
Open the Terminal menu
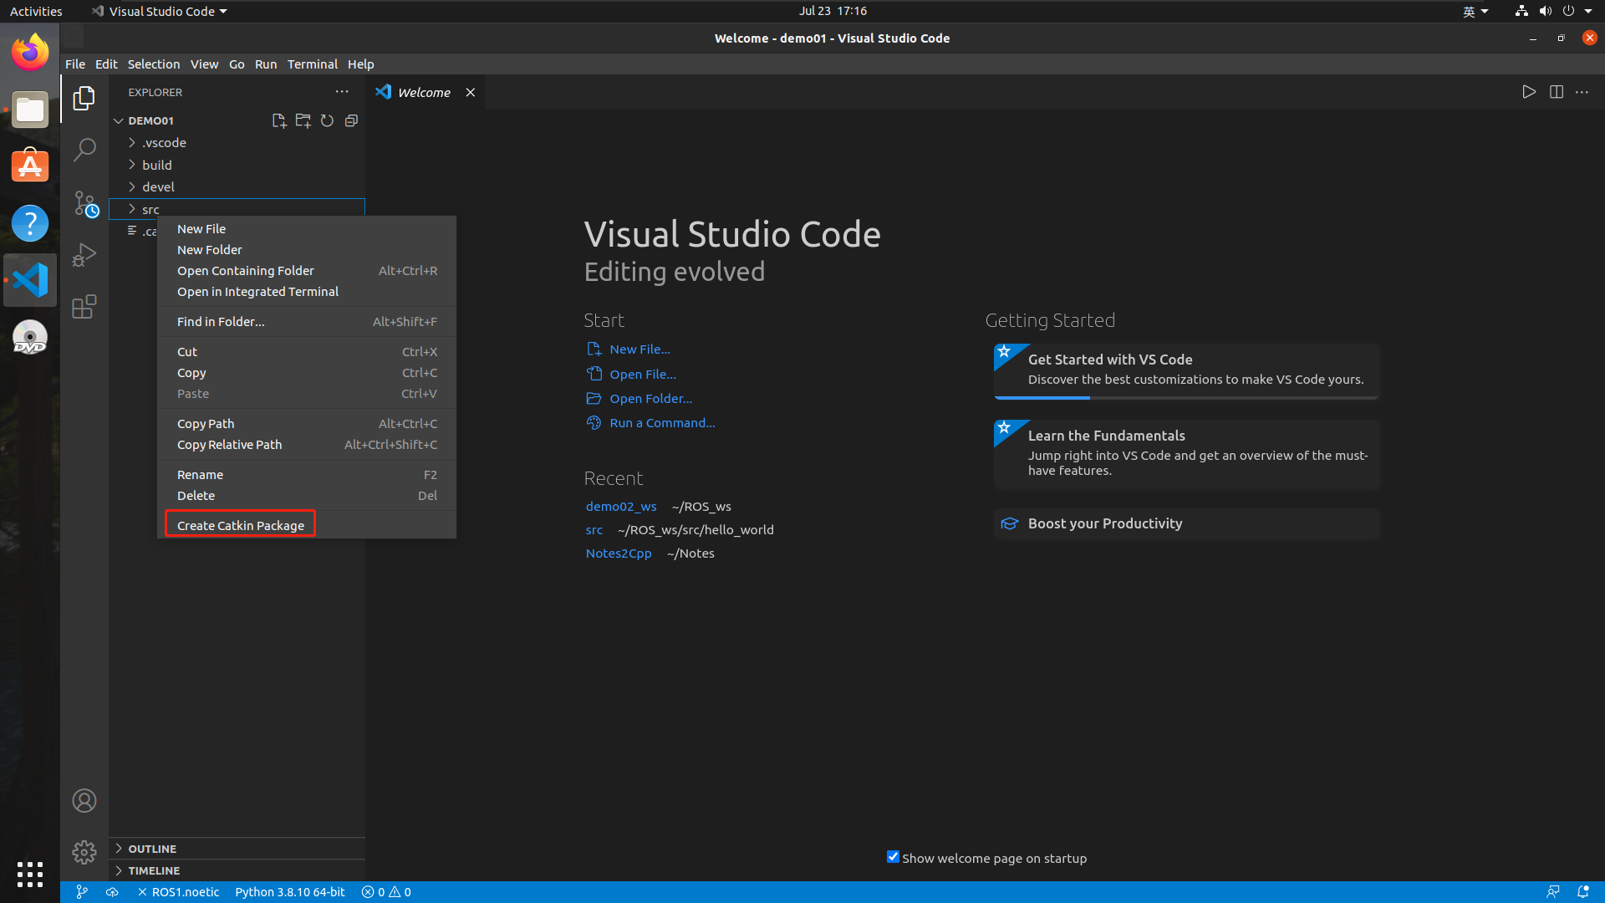pyautogui.click(x=312, y=64)
